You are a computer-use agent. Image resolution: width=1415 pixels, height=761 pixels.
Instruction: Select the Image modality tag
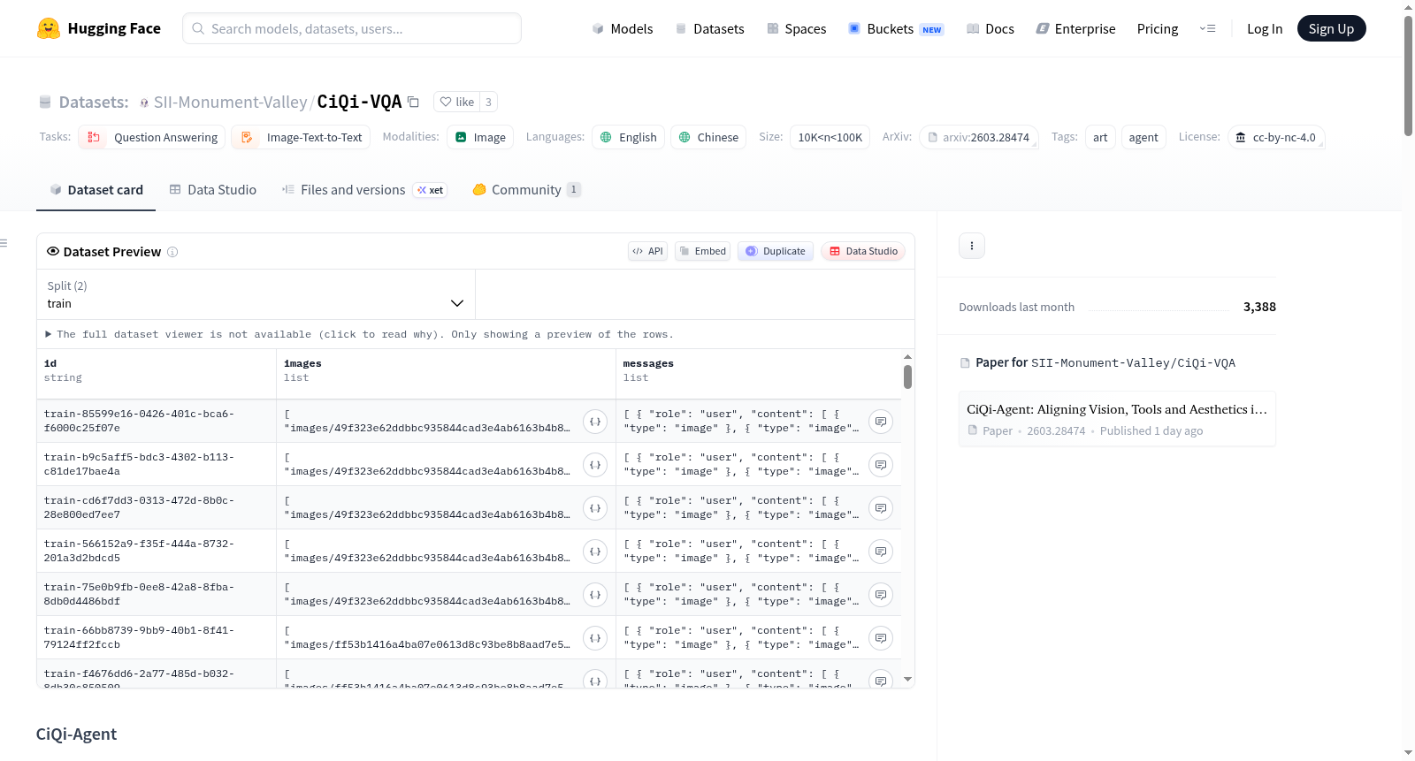(x=480, y=137)
